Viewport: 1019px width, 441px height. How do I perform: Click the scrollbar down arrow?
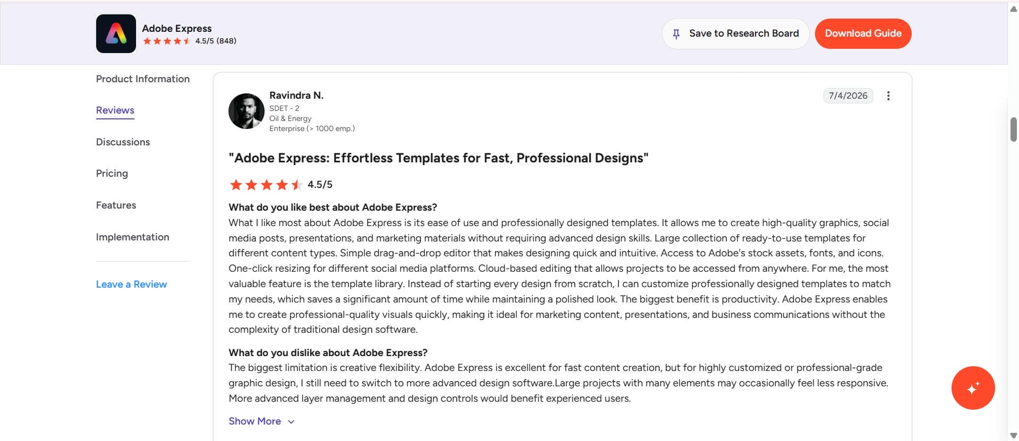click(x=1013, y=435)
